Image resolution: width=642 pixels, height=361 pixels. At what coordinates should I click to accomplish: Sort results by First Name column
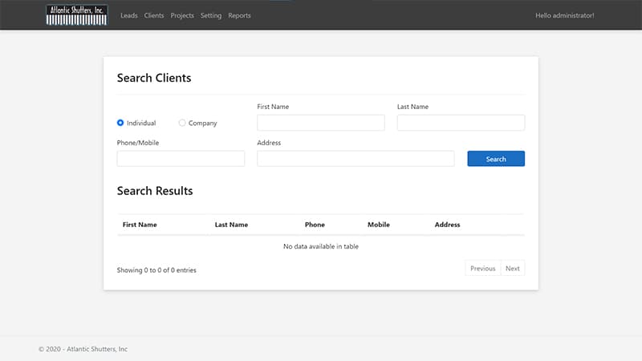click(140, 225)
